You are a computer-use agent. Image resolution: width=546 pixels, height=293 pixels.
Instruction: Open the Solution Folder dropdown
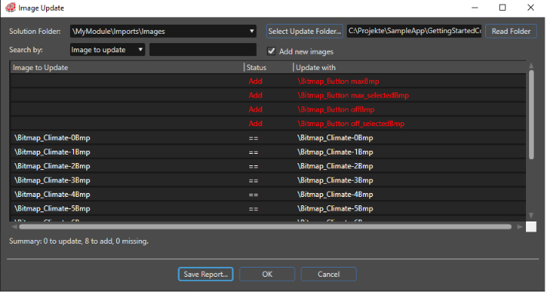tap(251, 31)
